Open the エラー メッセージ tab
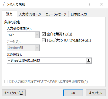This screenshot has width=108, height=99. (x=56, y=14)
